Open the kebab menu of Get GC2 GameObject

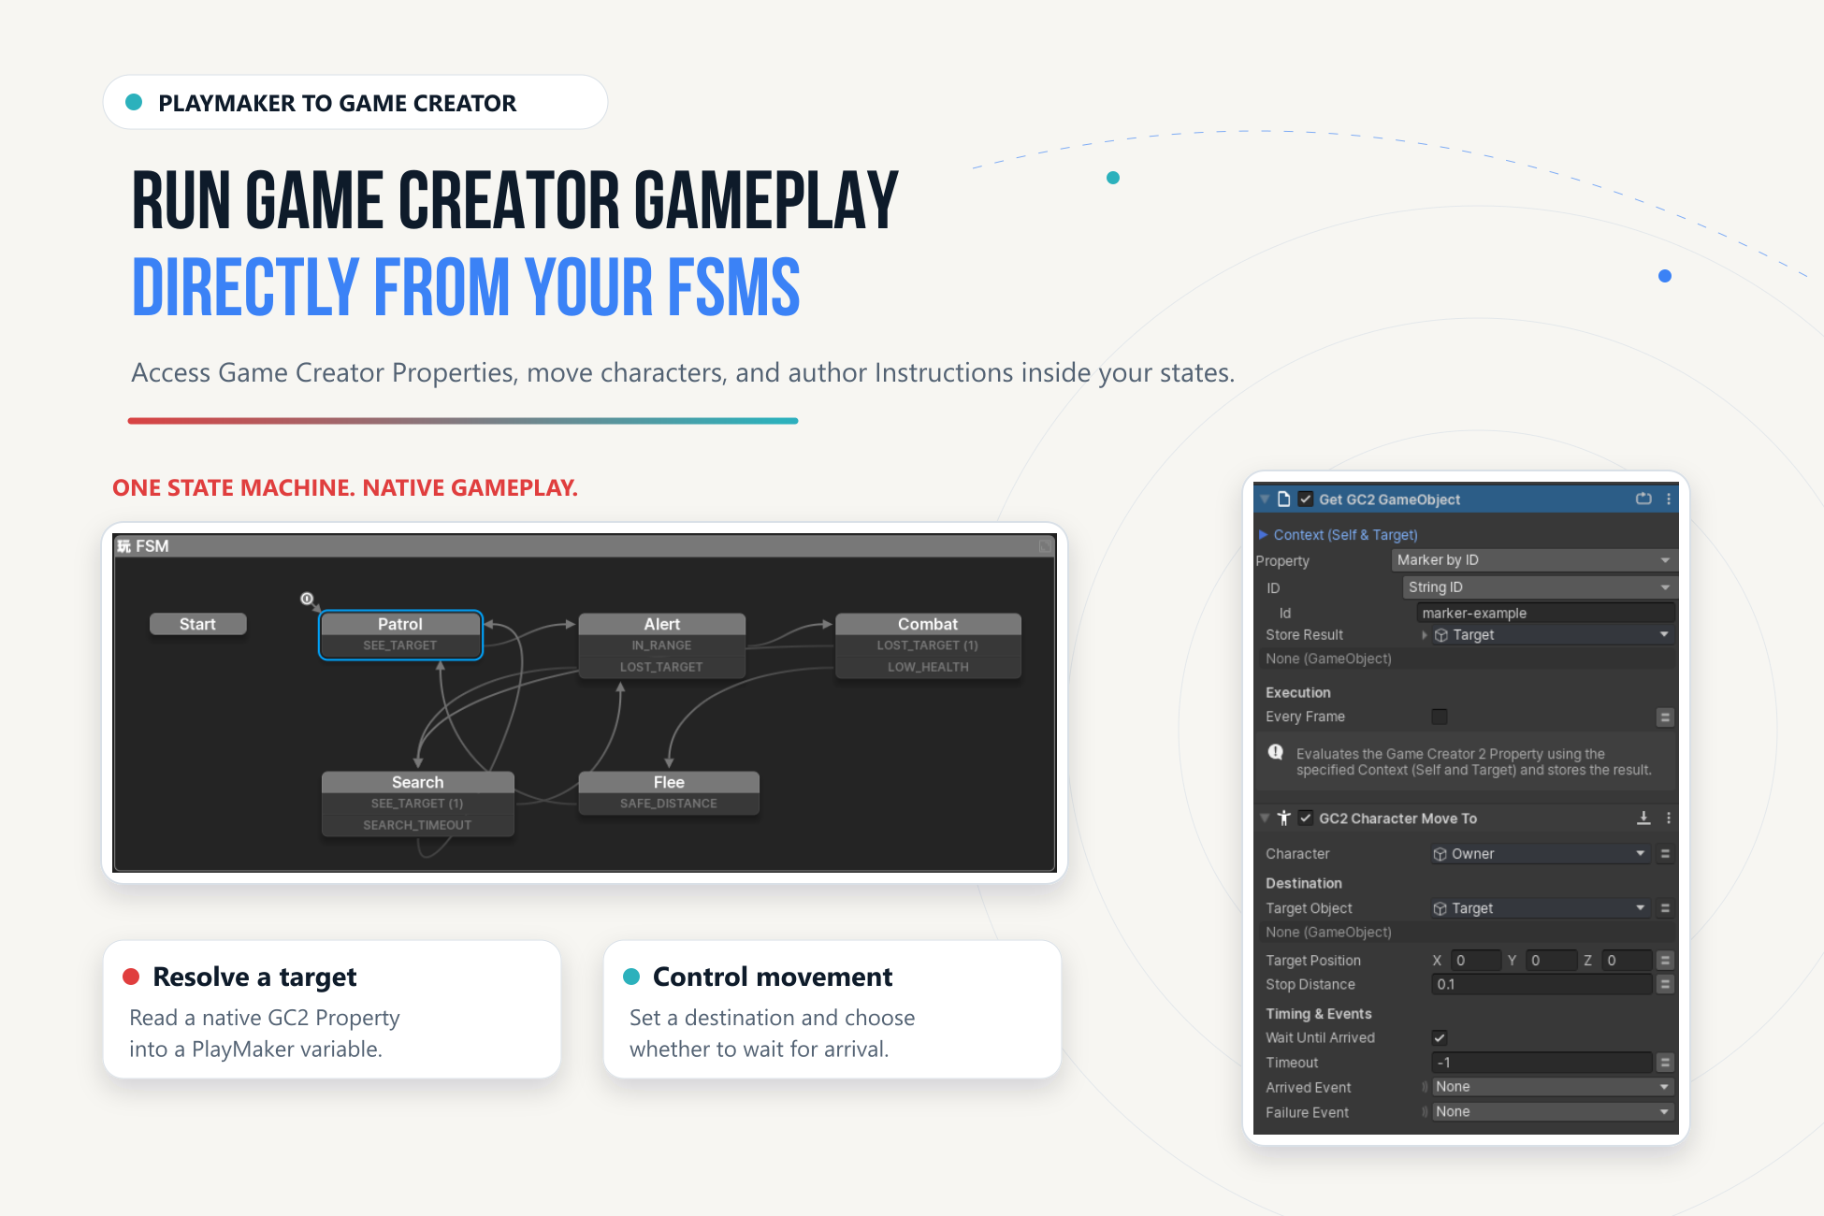click(x=1669, y=499)
